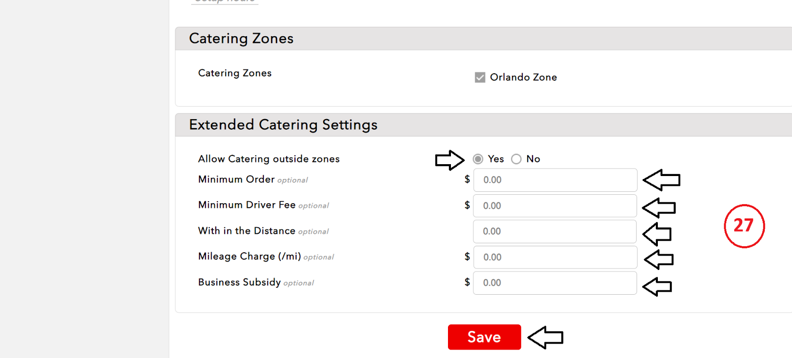Click the Extended Catering Settings section header
Viewport: 792px width, 358px height.
click(x=283, y=125)
